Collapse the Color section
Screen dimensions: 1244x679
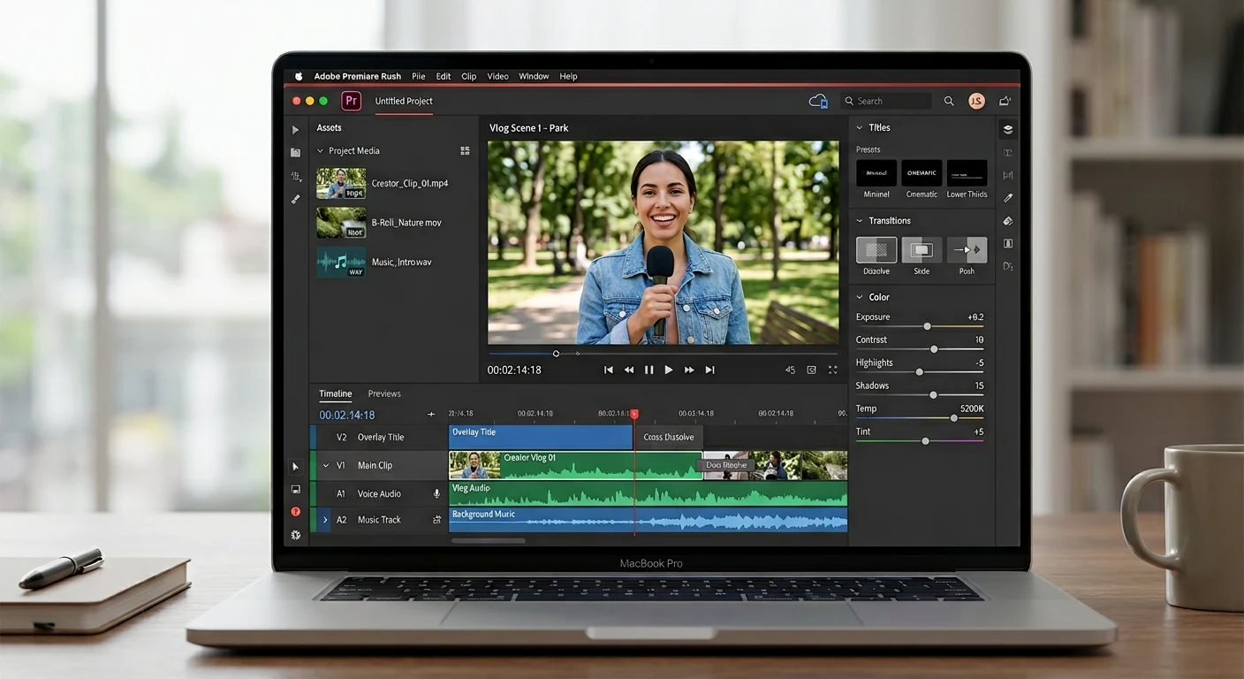tap(860, 298)
